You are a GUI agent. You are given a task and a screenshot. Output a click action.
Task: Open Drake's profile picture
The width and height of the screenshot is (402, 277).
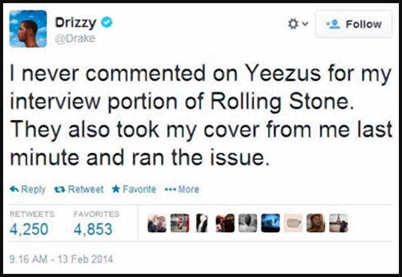point(28,29)
